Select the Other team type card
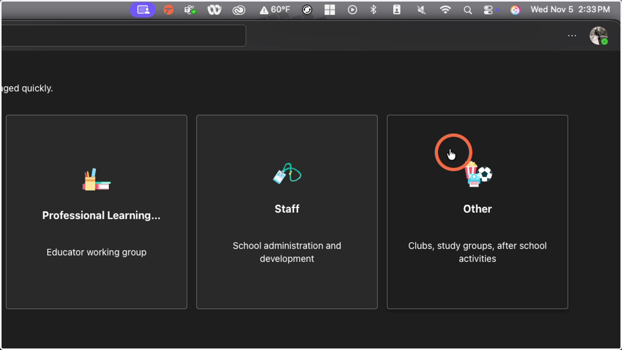This screenshot has width=622, height=350. click(477, 212)
